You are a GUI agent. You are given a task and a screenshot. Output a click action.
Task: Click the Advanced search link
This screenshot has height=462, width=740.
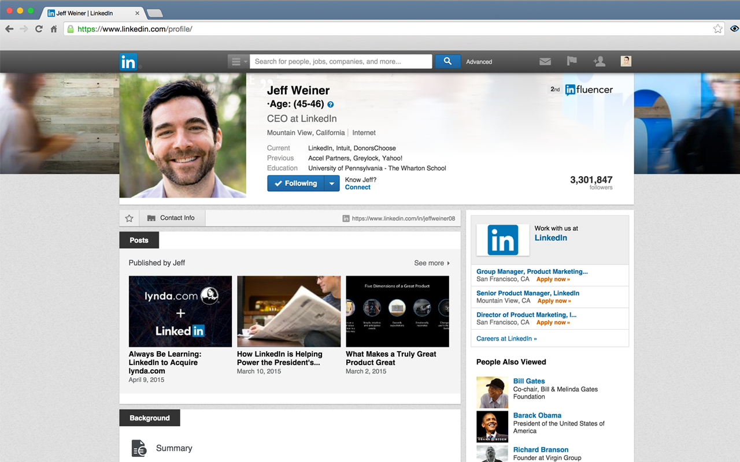click(x=479, y=62)
